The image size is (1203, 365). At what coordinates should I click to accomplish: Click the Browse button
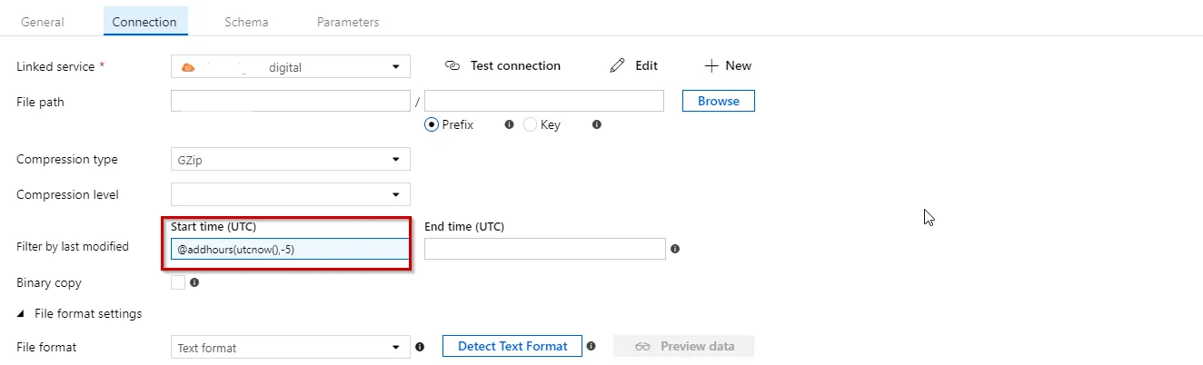coord(718,101)
